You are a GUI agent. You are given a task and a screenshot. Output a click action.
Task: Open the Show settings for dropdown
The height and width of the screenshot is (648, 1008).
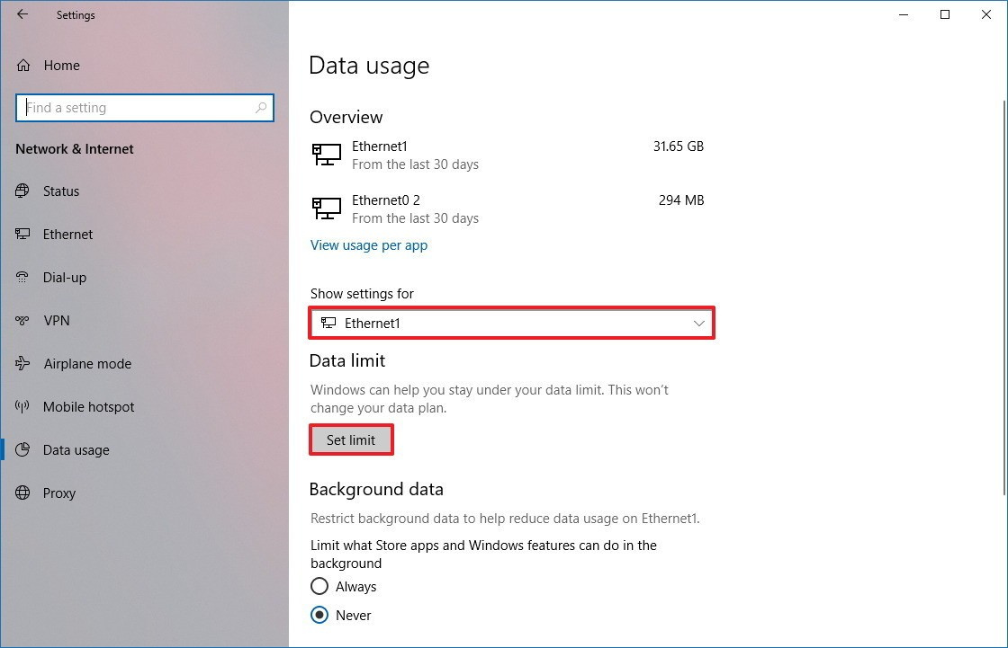[511, 323]
